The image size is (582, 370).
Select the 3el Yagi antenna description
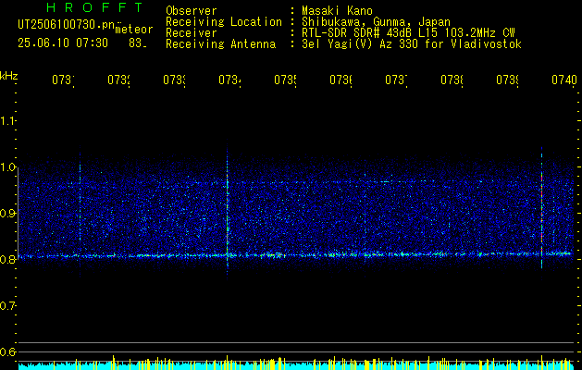(412, 44)
